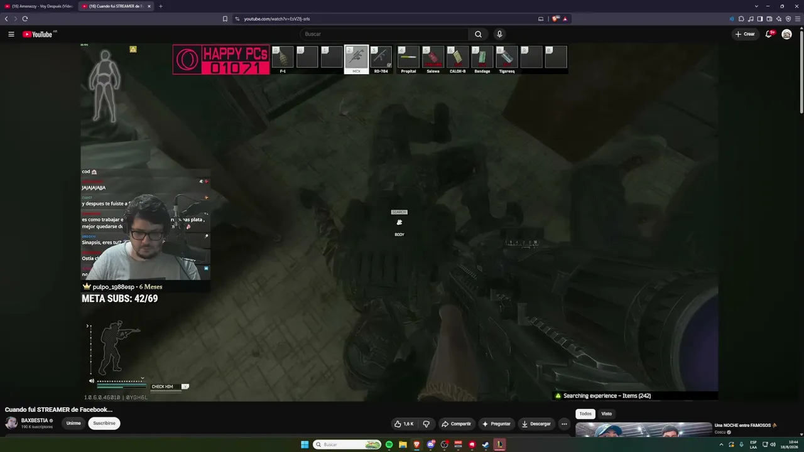Open YouTube notifications bell

[x=768, y=34]
